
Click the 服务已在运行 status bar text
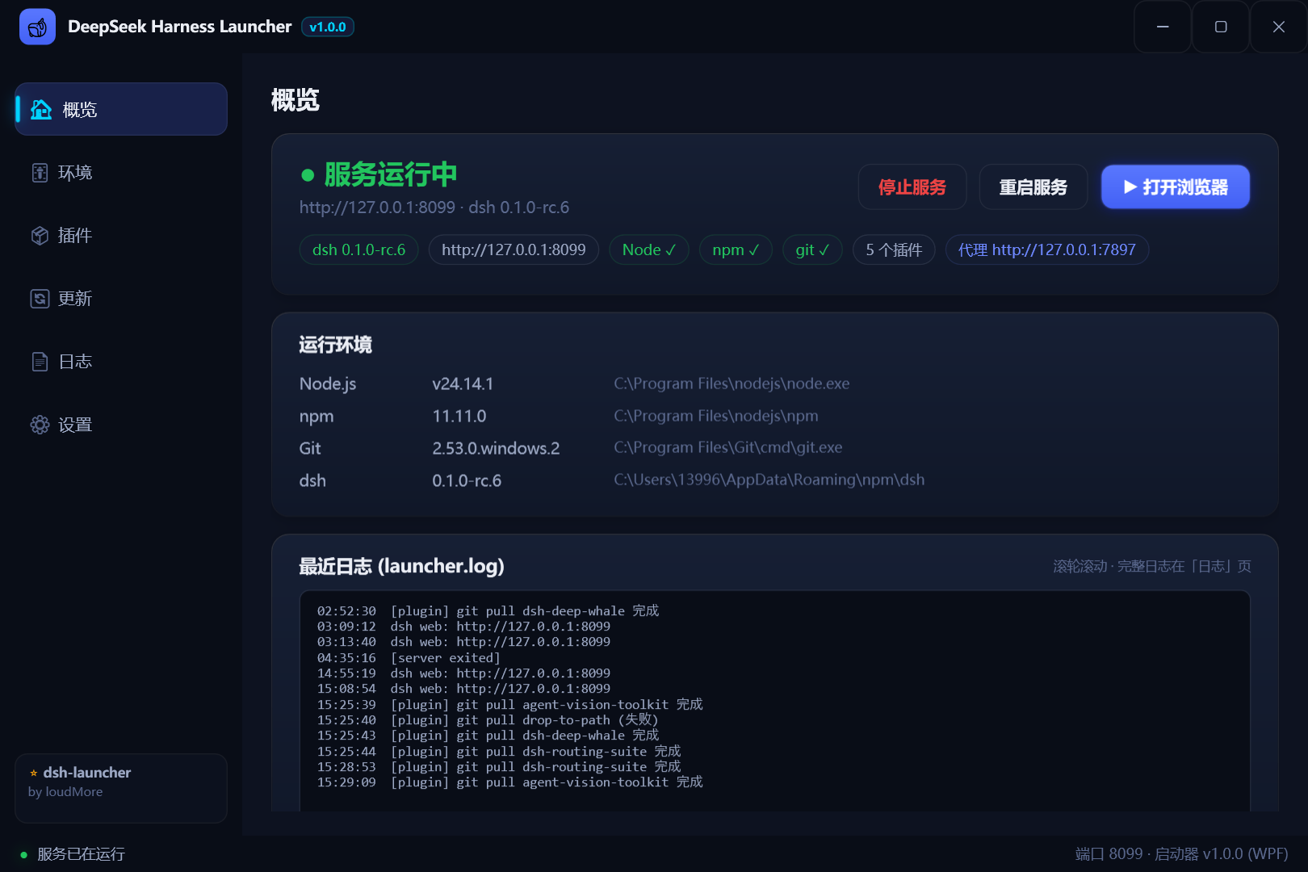coord(81,854)
